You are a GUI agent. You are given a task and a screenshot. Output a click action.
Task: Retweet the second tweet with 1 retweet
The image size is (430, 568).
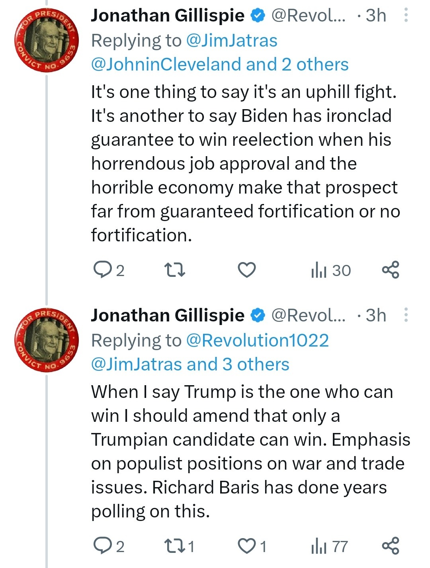175,546
